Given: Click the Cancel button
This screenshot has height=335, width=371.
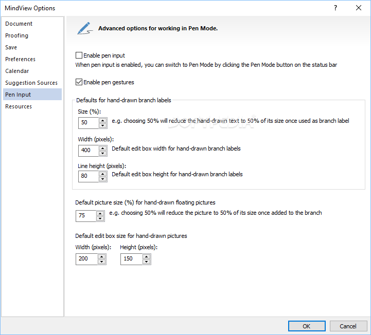Looking at the screenshot, I should coord(348,326).
